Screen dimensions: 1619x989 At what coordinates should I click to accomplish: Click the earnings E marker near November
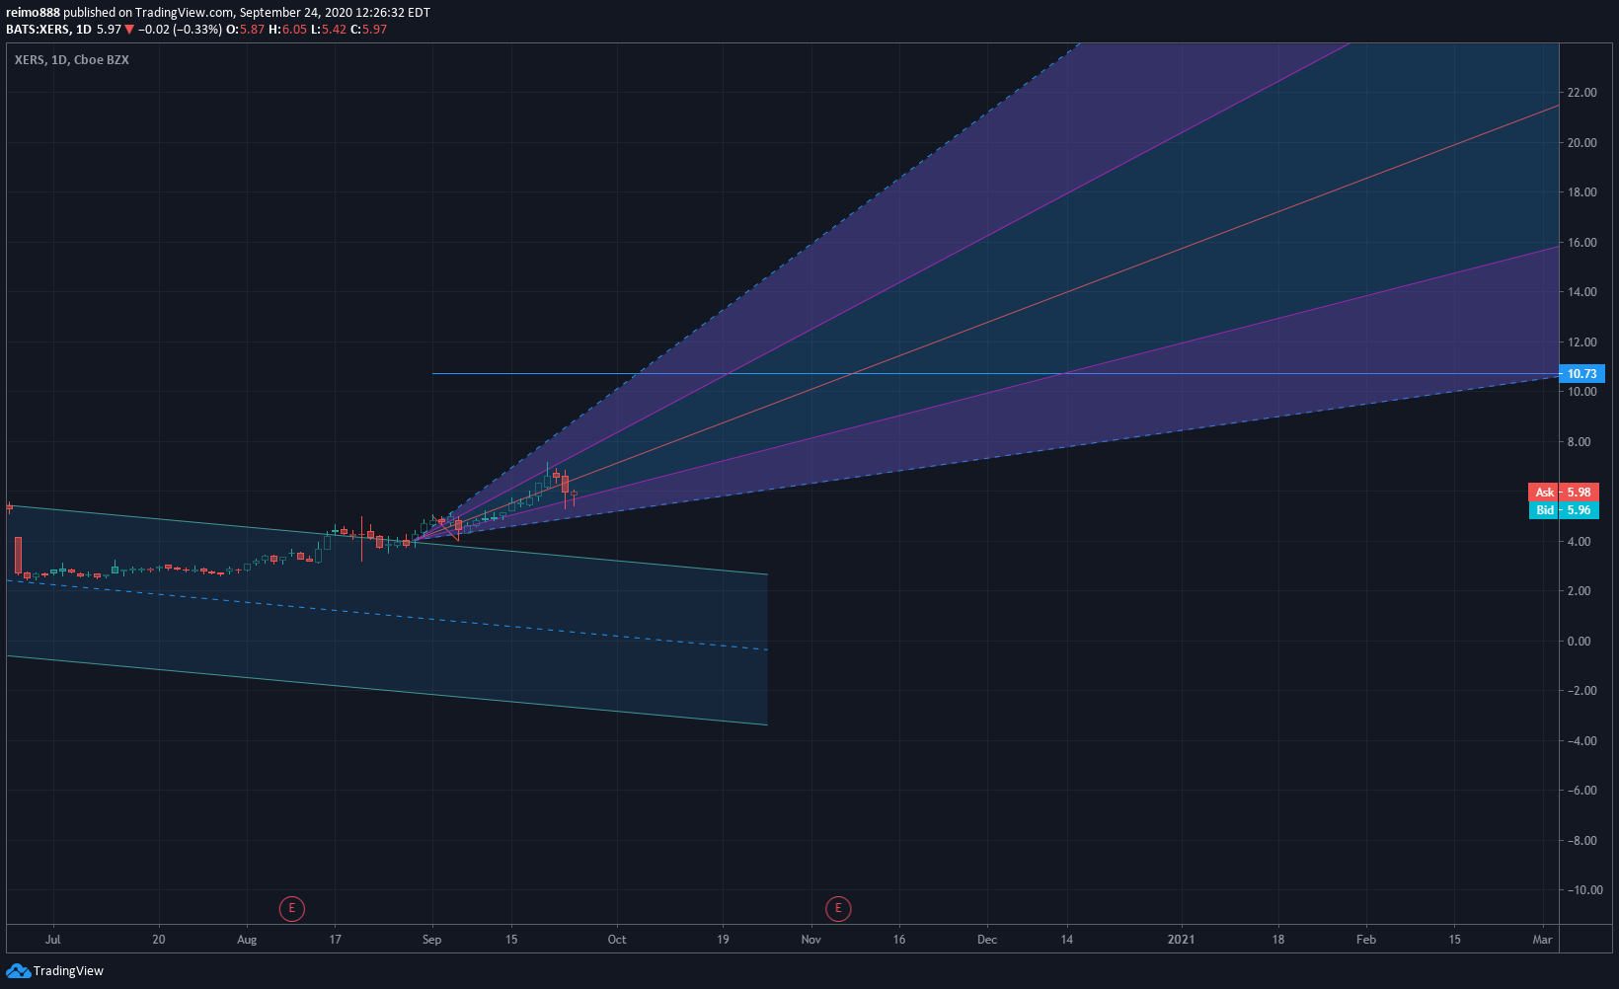pyautogui.click(x=838, y=908)
